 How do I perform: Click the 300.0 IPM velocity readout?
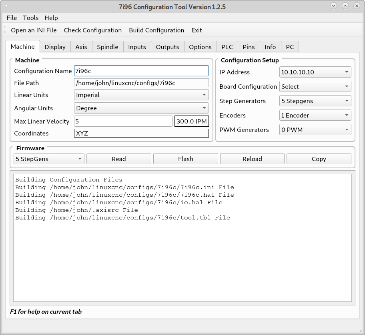pos(192,122)
